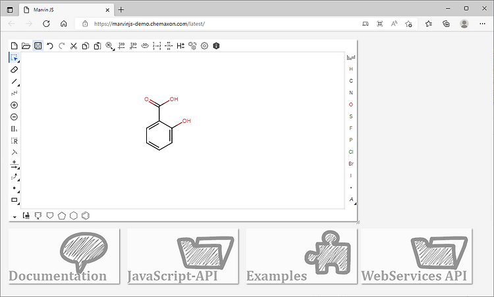Click the Redo arrow in Marvin toolbar

62,46
